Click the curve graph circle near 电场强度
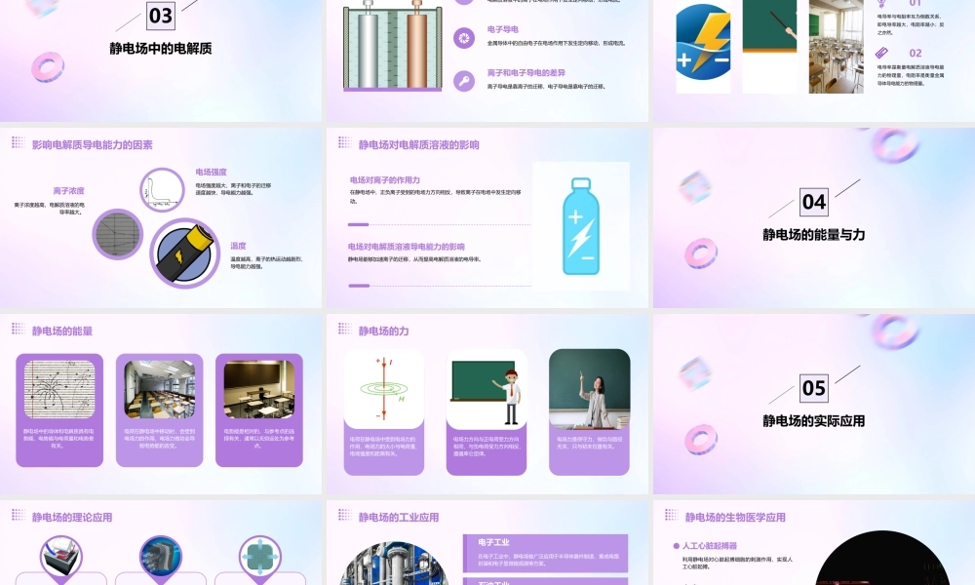The width and height of the screenshot is (975, 585). point(162,189)
